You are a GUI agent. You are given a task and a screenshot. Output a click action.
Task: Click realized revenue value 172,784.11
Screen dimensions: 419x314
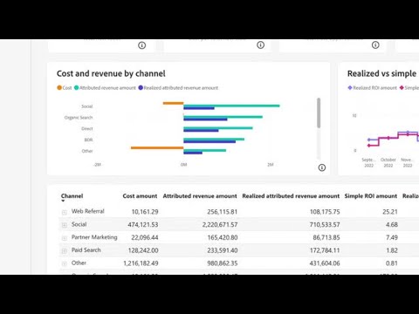click(x=325, y=250)
